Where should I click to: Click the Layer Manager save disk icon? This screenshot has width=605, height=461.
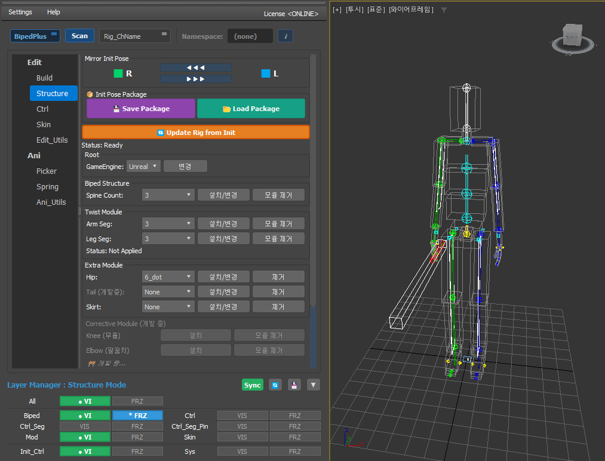click(x=294, y=385)
